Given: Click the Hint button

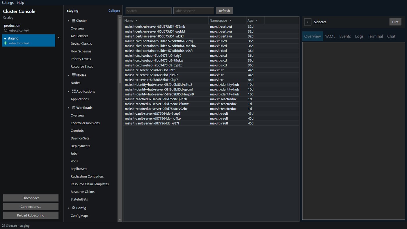Looking at the screenshot, I should pyautogui.click(x=395, y=22).
